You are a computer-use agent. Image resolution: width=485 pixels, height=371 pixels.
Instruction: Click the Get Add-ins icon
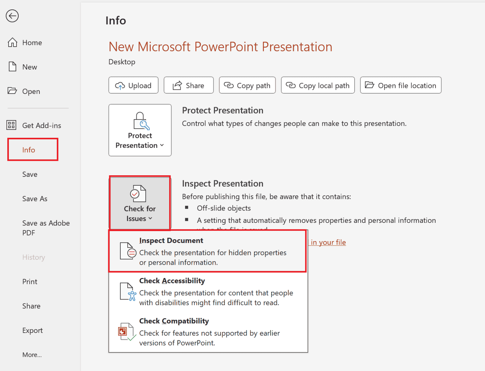click(11, 125)
